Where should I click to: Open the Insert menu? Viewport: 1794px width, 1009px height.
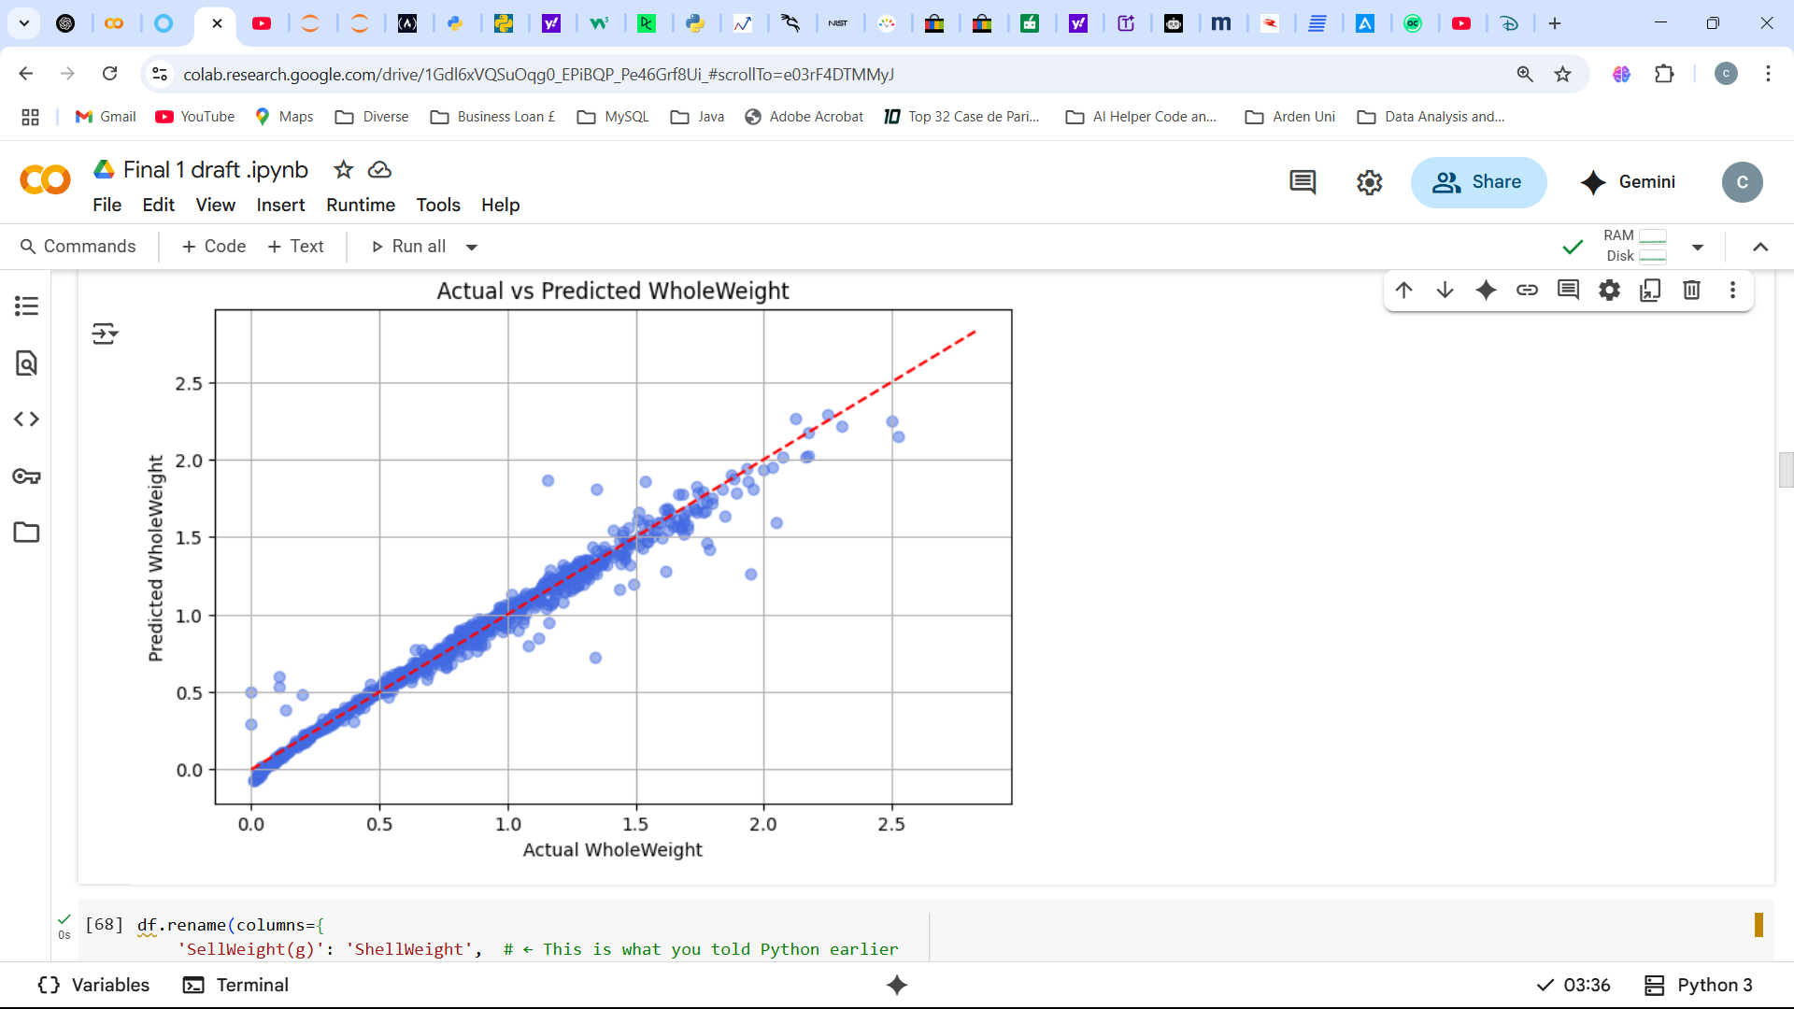point(280,205)
